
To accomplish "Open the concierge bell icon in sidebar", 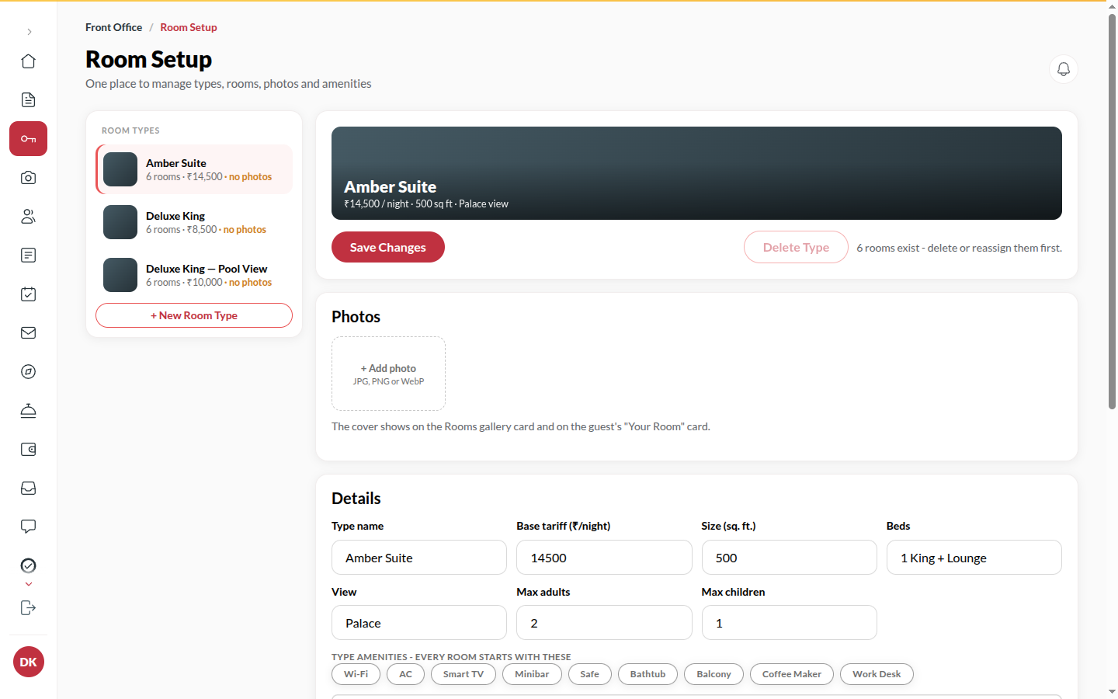I will coord(29,411).
